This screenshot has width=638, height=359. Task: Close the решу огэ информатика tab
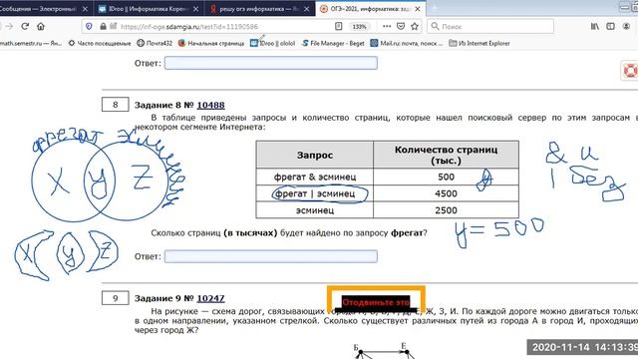(306, 9)
